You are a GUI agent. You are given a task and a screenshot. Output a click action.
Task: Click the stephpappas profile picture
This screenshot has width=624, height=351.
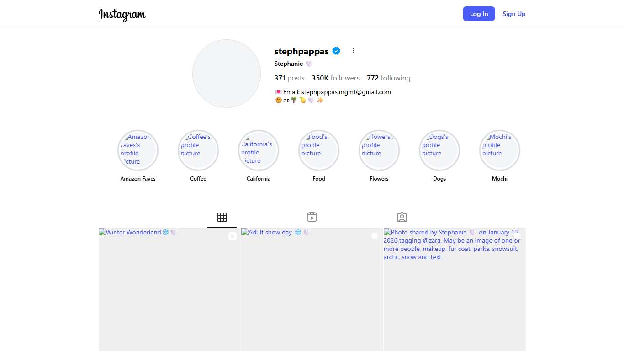[227, 74]
